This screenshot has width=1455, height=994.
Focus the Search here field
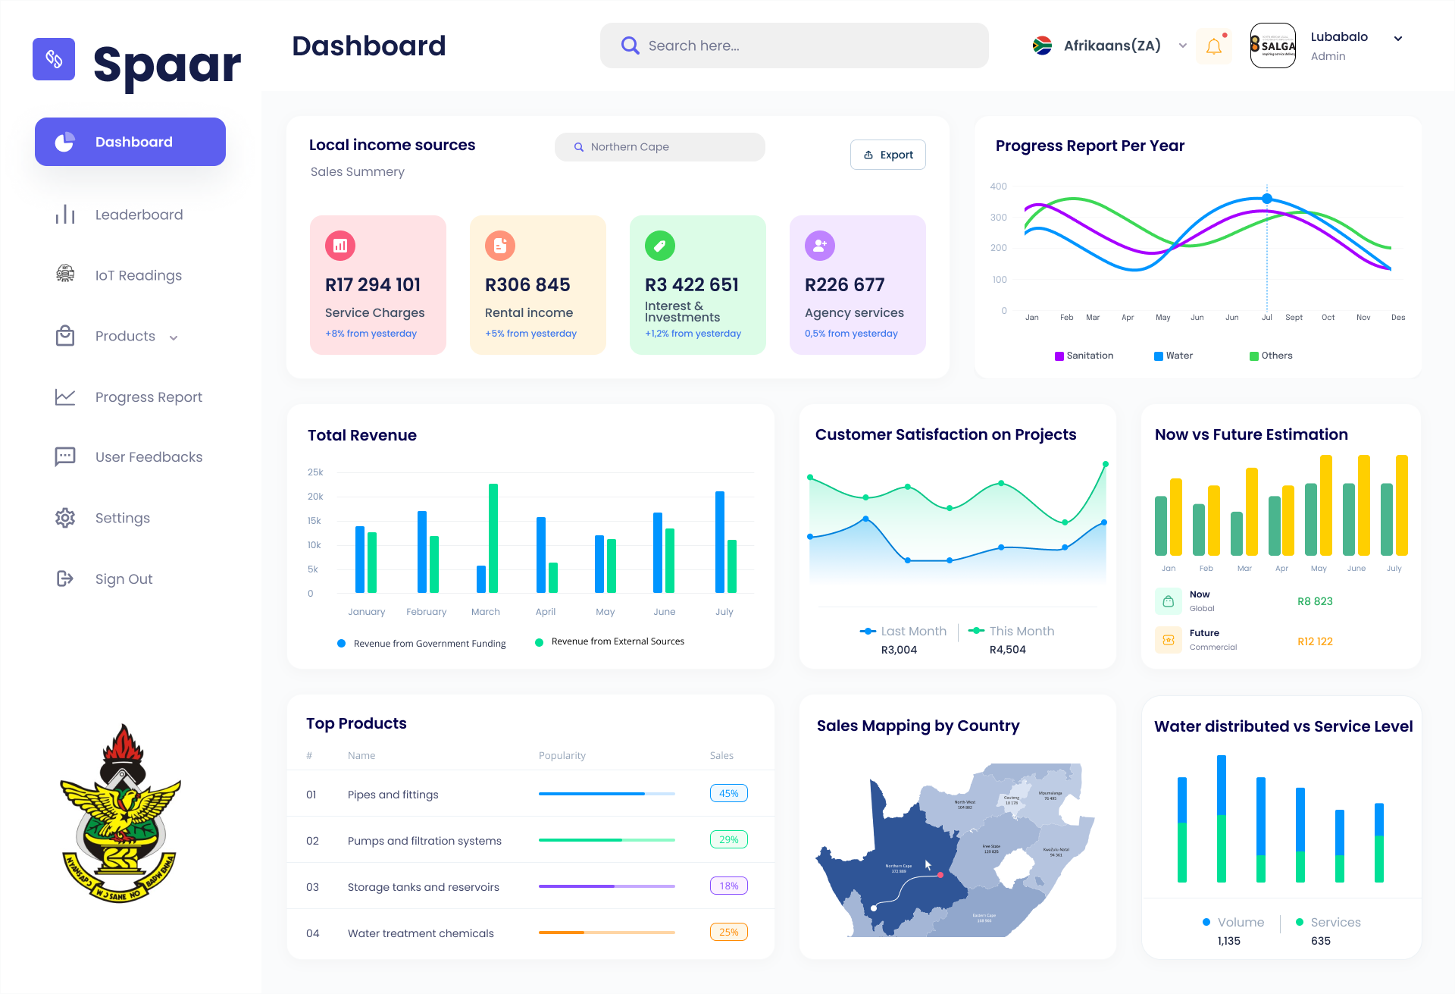click(x=794, y=45)
